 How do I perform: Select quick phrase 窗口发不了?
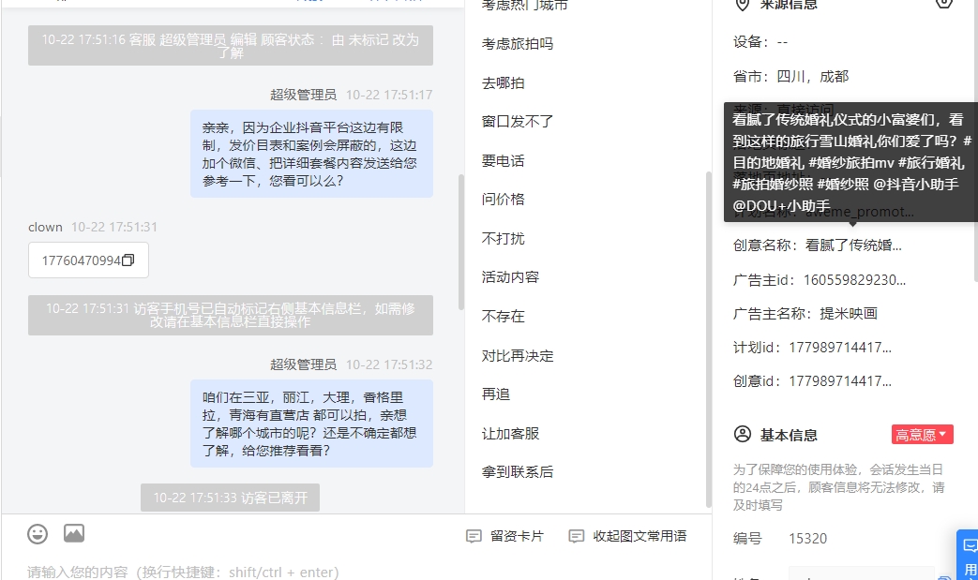tap(517, 122)
